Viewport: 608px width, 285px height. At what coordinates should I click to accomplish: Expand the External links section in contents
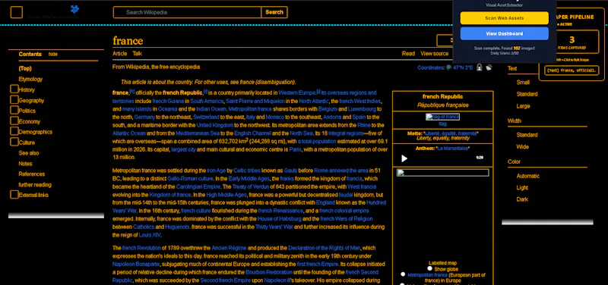(14, 195)
